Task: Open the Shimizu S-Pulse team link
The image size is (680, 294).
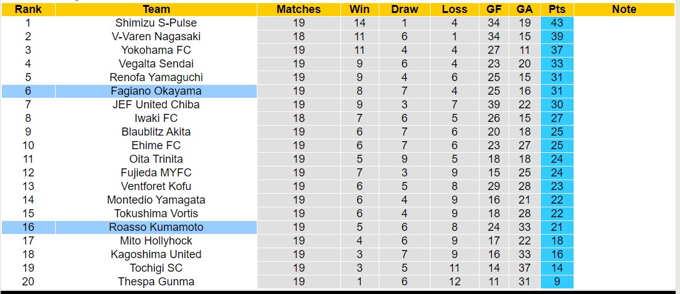Action: point(156,23)
